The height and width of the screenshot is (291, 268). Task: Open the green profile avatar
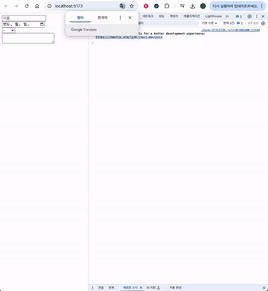[x=203, y=6]
